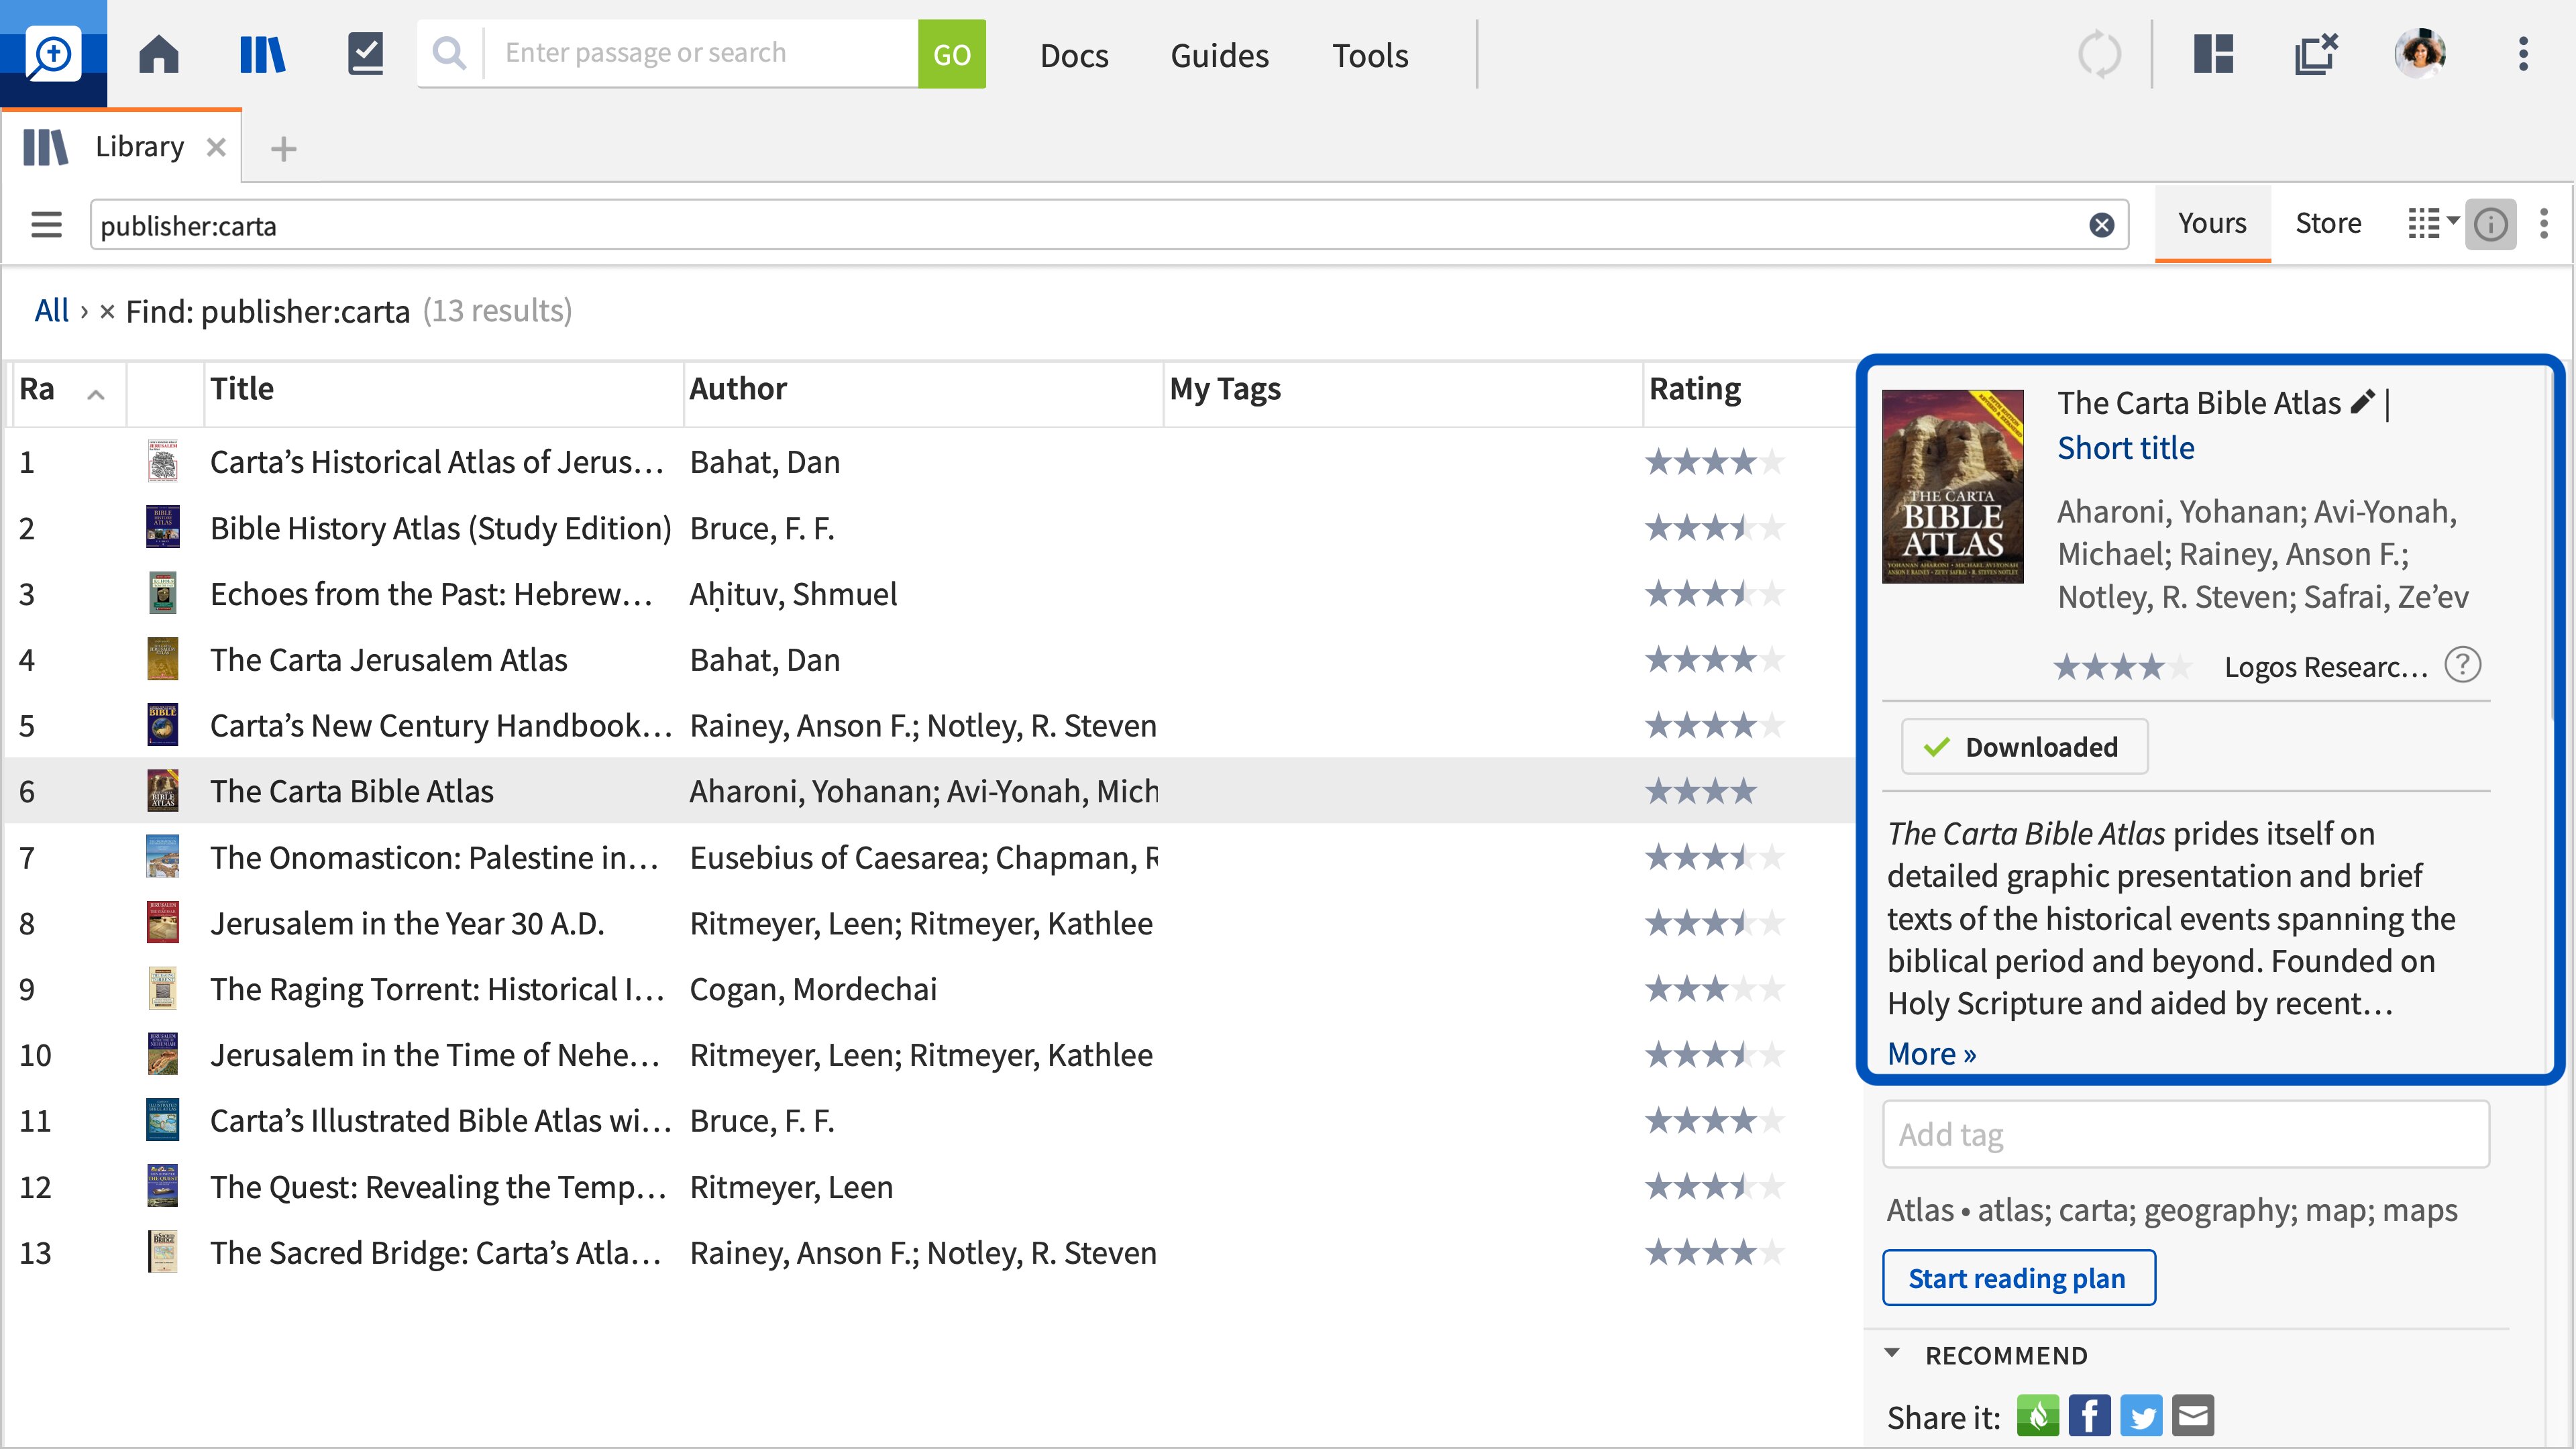
Task: Select The Carta Jerusalem Atlas row
Action: 930,660
